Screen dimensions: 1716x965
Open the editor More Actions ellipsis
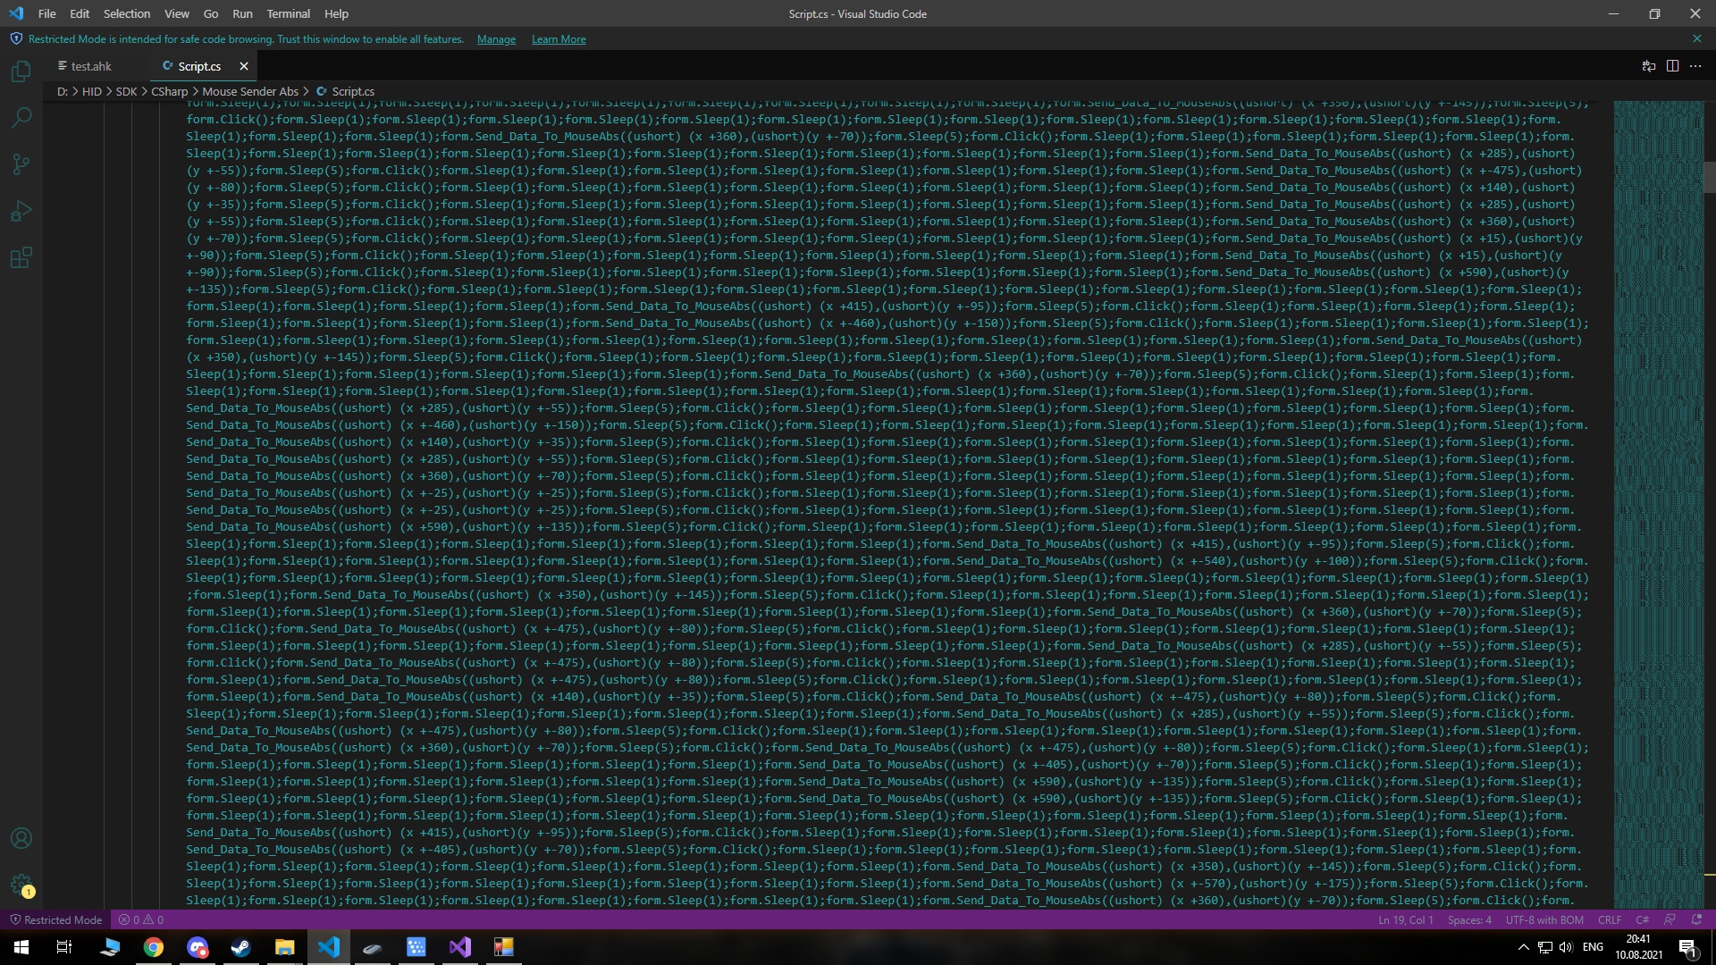pos(1695,66)
